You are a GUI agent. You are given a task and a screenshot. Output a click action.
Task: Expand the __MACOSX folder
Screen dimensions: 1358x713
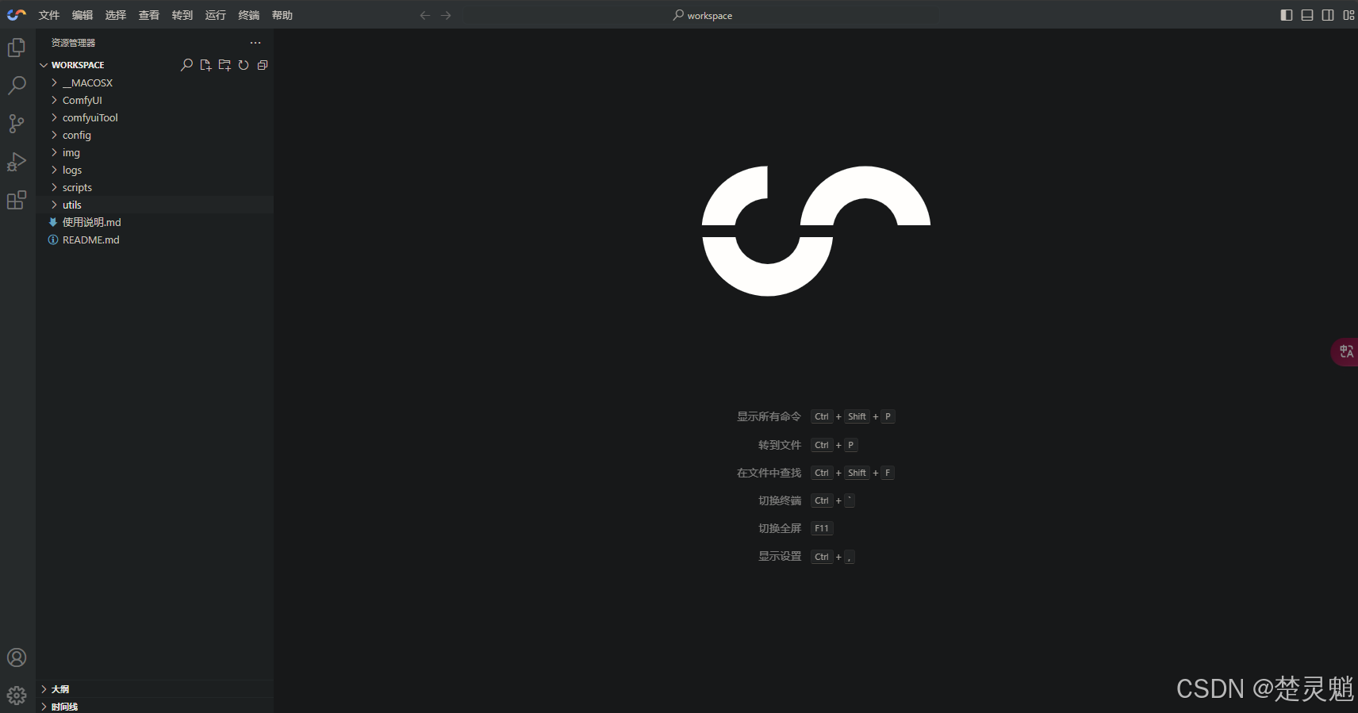tap(155, 82)
